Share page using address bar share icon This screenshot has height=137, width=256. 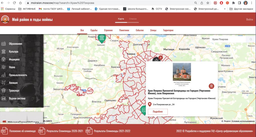[x=202, y=3]
